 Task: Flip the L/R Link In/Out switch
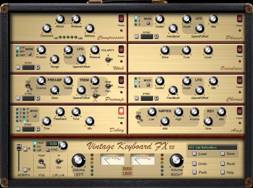58,161
